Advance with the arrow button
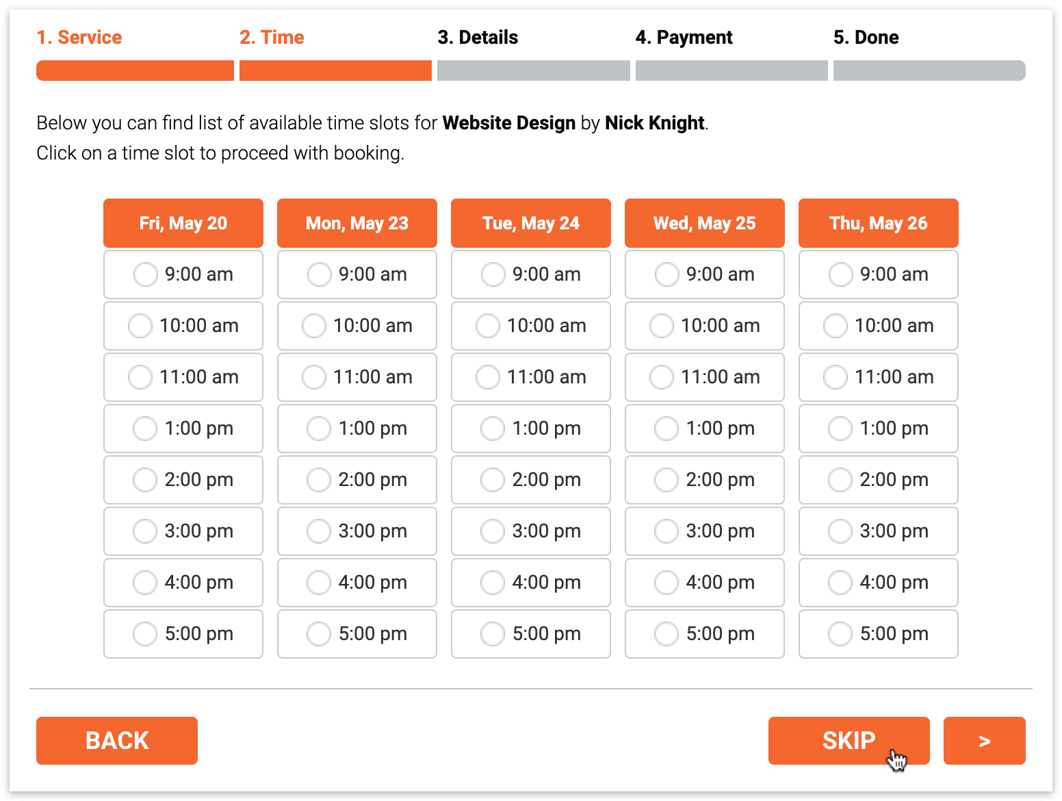Image resolution: width=1062 pixels, height=801 pixels. pyautogui.click(x=984, y=740)
